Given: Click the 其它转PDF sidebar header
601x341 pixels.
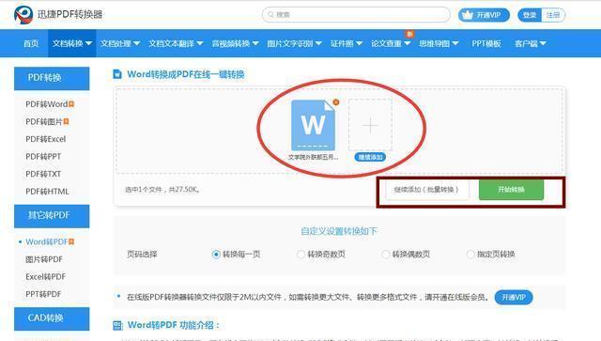Looking at the screenshot, I should 52,215.
